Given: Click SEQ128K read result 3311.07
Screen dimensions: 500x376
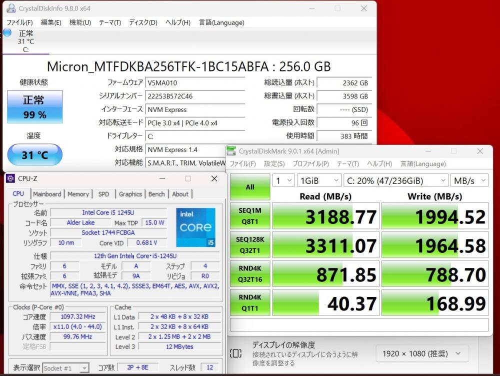Looking at the screenshot, I should [325, 245].
